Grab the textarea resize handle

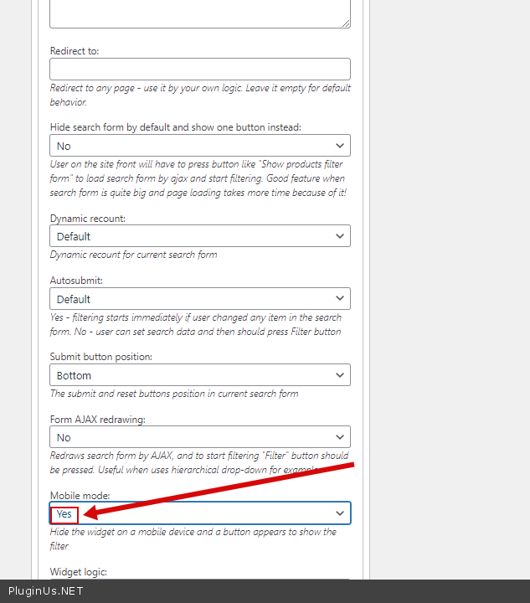coord(346,23)
